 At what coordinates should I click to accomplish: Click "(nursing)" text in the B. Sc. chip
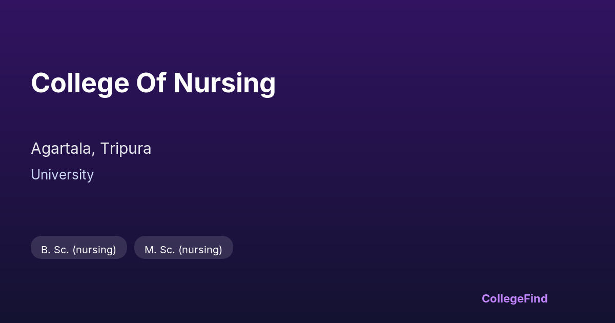tap(94, 250)
